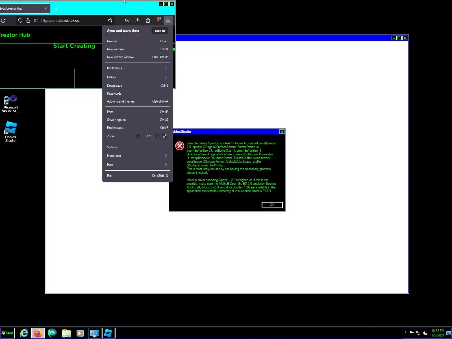
Task: Close the RobloxStudio error dialog
Action: [282, 132]
